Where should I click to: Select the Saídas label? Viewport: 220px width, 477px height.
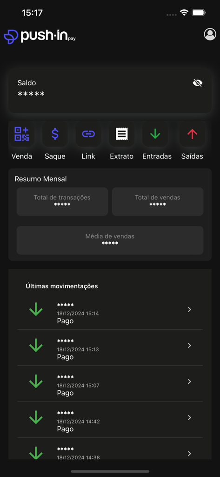click(x=192, y=157)
